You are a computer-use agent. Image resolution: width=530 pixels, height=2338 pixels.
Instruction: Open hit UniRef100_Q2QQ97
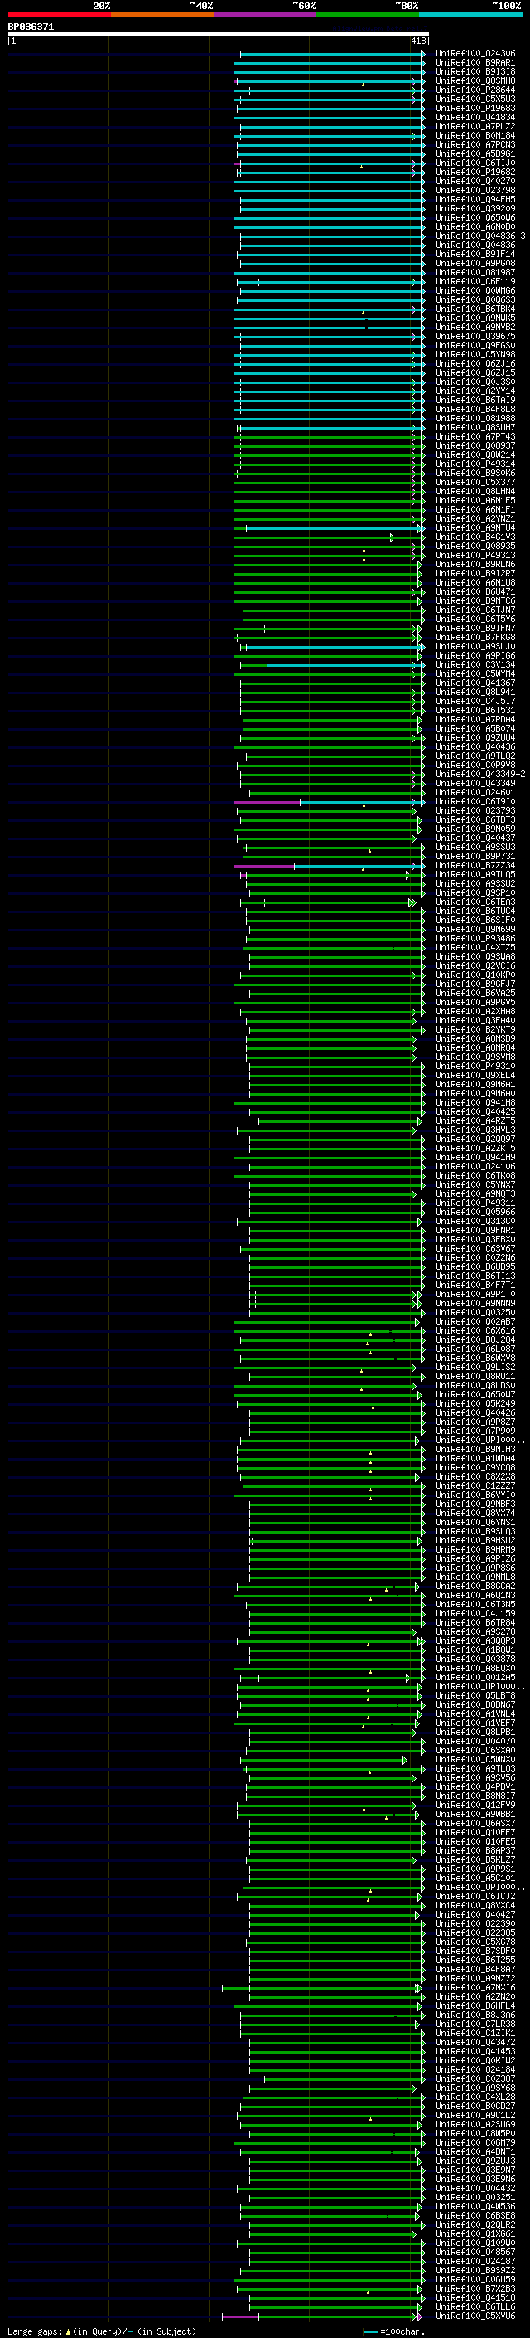pos(475,1139)
